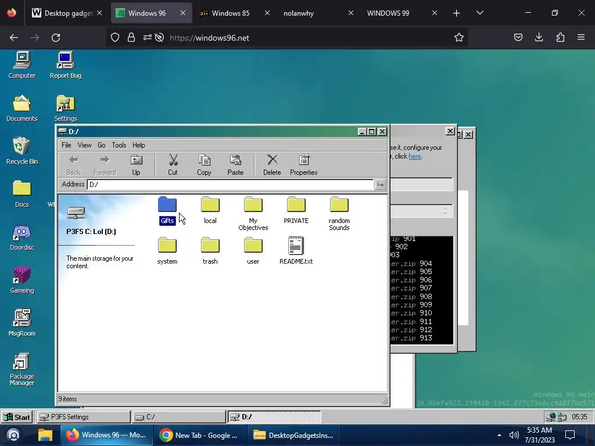Viewport: 595px width, 446px height.
Task: Click the Start button
Action: (17, 417)
